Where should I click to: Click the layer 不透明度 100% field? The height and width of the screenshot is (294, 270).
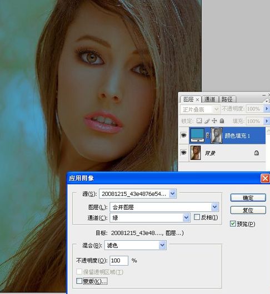coord(254,109)
